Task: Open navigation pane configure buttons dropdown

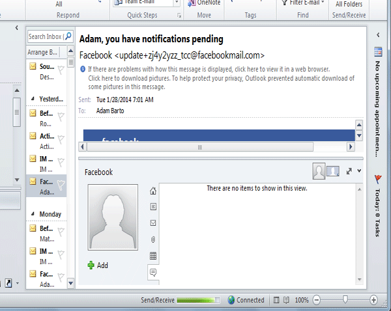Action: 18,283
